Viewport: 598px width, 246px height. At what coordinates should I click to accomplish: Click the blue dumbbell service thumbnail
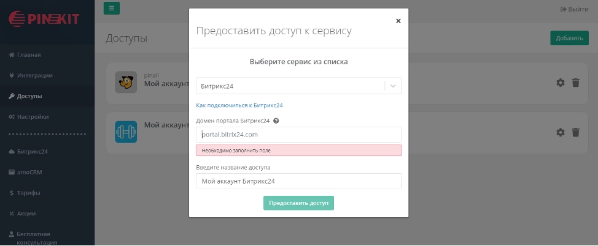[126, 132]
